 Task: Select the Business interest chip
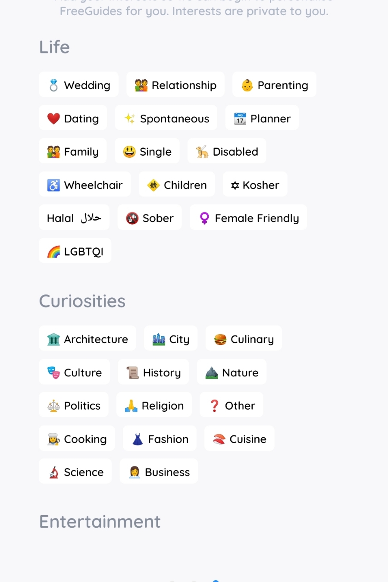pos(159,472)
